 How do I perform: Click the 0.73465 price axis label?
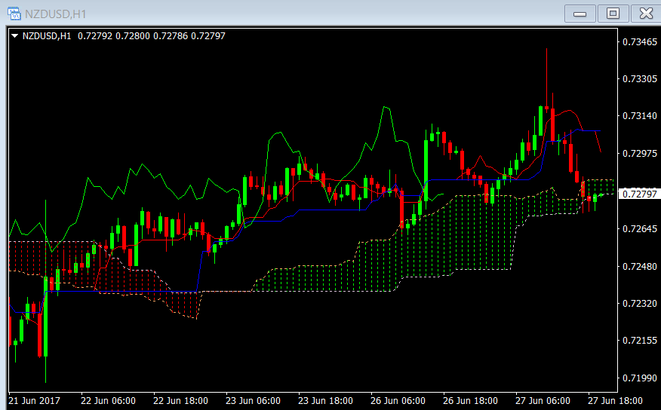point(638,42)
